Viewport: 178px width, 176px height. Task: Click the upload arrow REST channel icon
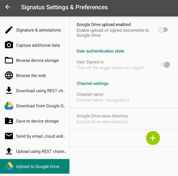9,151
